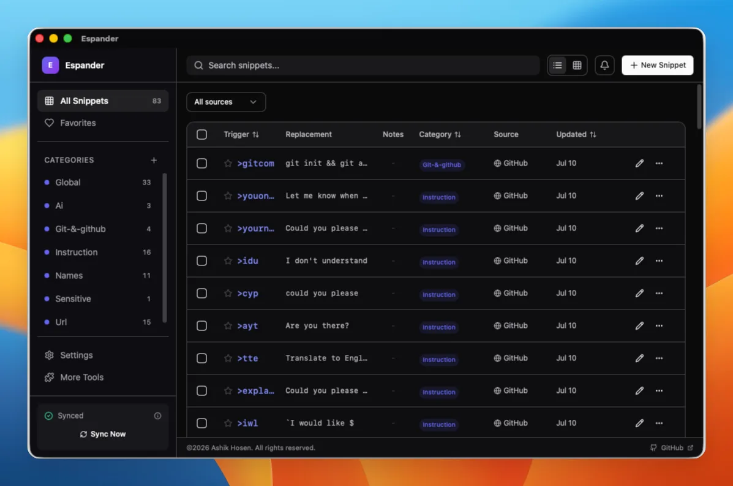Check the >gitcom snippet checkbox
733x486 pixels.
[x=201, y=163]
